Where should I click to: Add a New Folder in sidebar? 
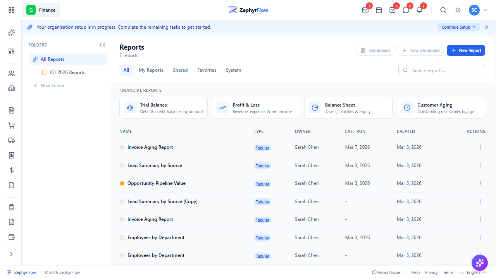(x=49, y=86)
